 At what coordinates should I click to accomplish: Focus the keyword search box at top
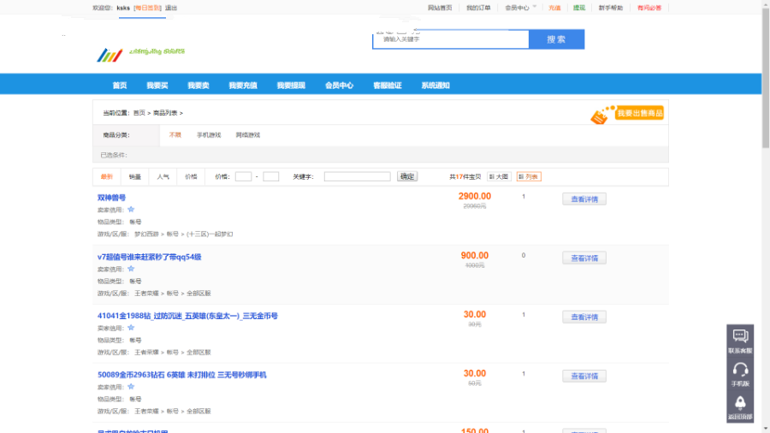tap(450, 39)
